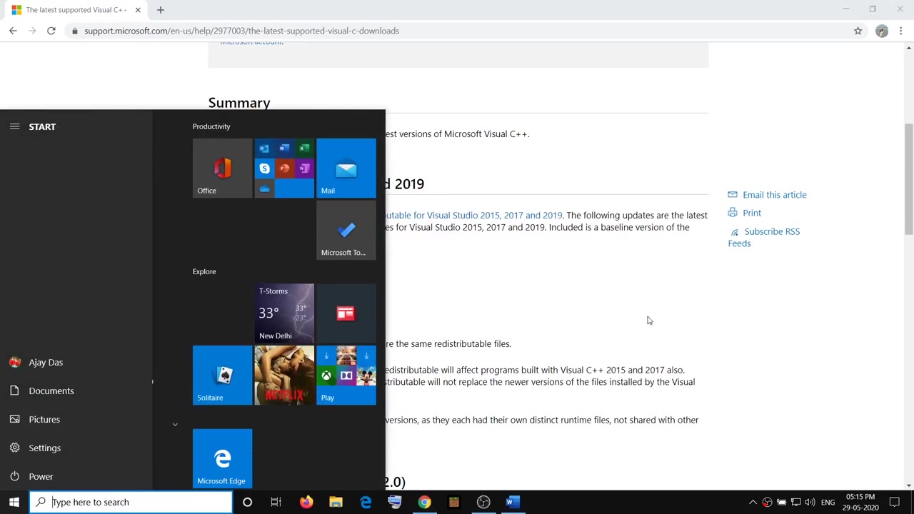Launch the Solitaire tile
Screen dimensions: 914x514
tap(222, 375)
